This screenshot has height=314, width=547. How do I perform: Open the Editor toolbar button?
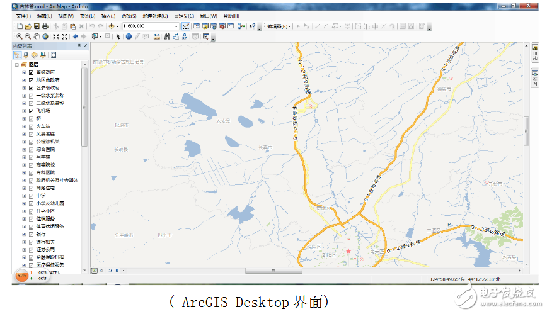[187, 26]
